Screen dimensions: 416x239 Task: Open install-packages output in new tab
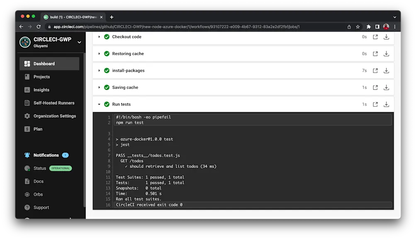[375, 70]
